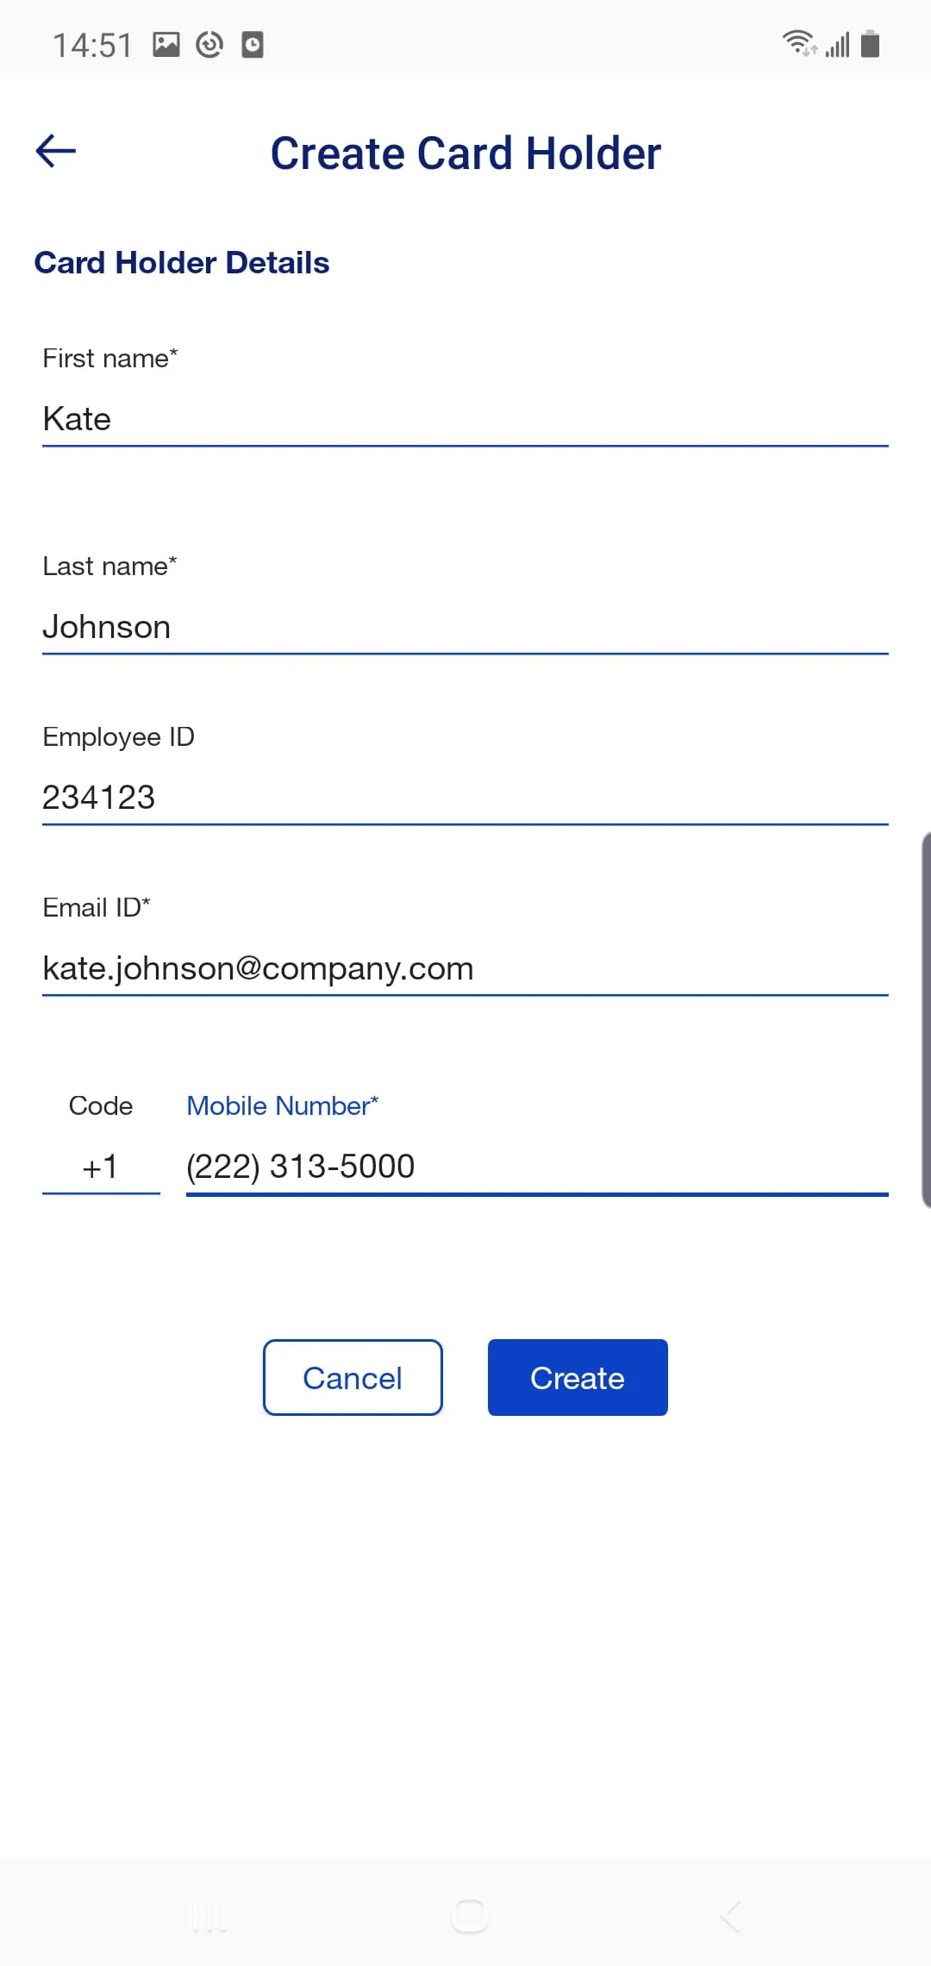Place cursor in the Mobile Number field

pyautogui.click(x=536, y=1167)
